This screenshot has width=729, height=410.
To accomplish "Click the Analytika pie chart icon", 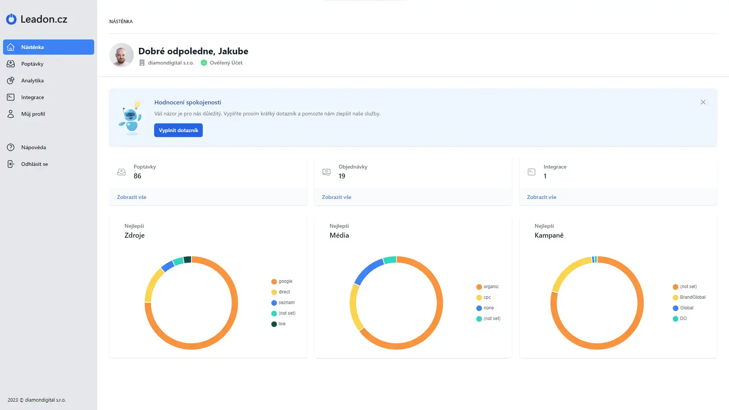I will click(11, 80).
